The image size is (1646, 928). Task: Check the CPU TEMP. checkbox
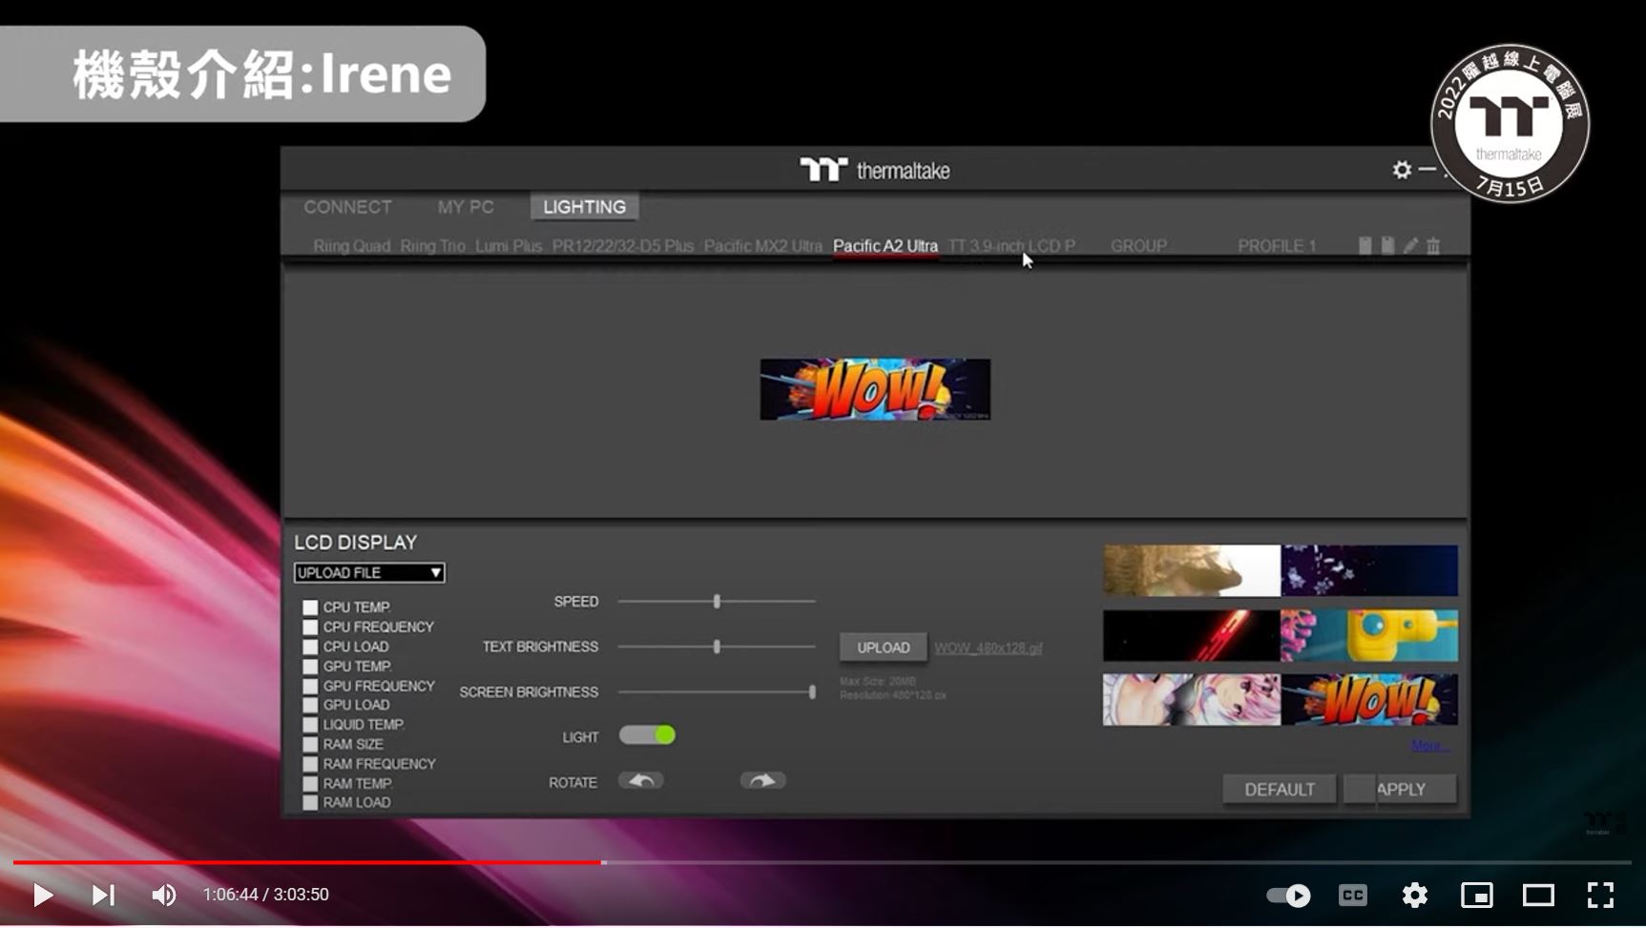coord(310,608)
